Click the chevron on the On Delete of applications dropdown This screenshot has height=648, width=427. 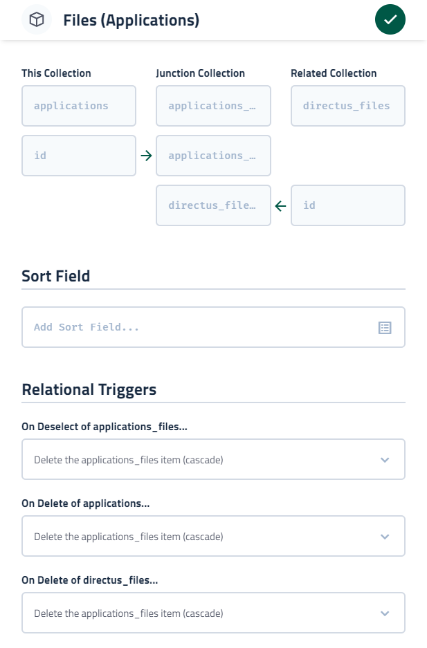click(x=385, y=536)
